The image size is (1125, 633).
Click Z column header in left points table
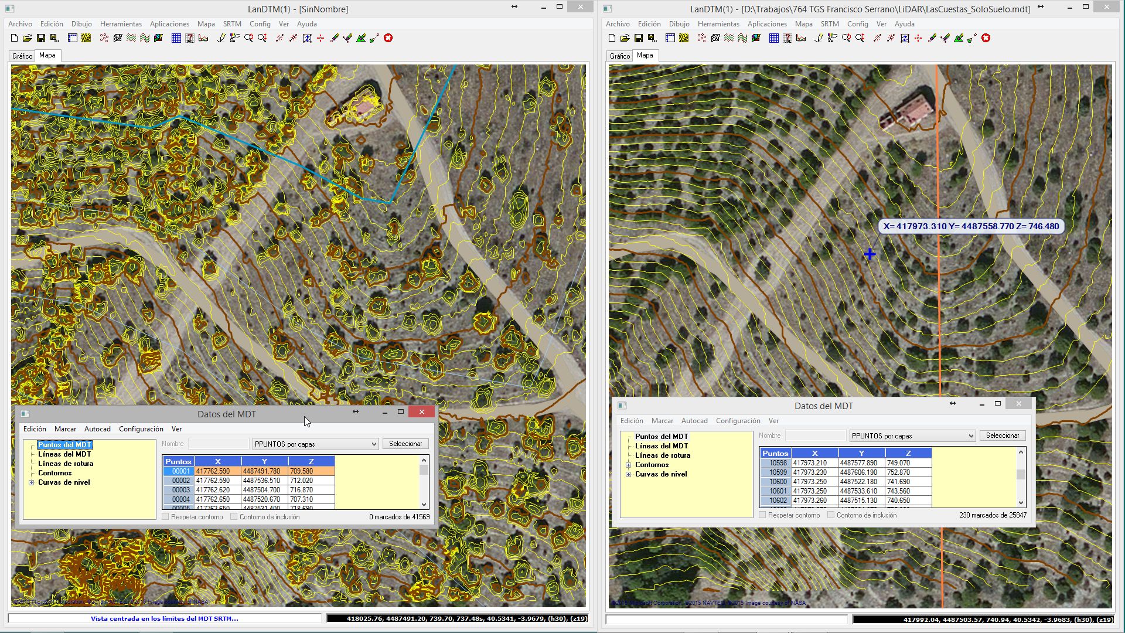tap(311, 462)
